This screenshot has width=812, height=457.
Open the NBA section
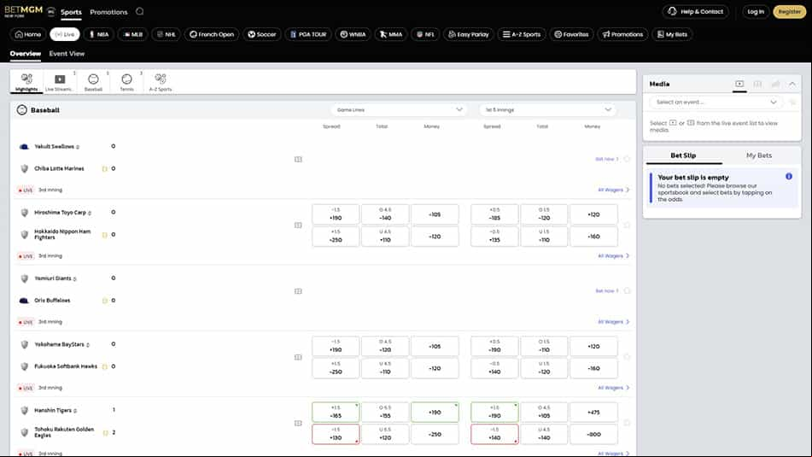coord(99,34)
